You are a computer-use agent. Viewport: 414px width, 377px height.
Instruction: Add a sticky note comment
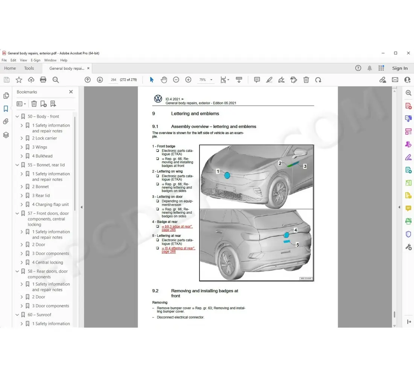pos(257,80)
